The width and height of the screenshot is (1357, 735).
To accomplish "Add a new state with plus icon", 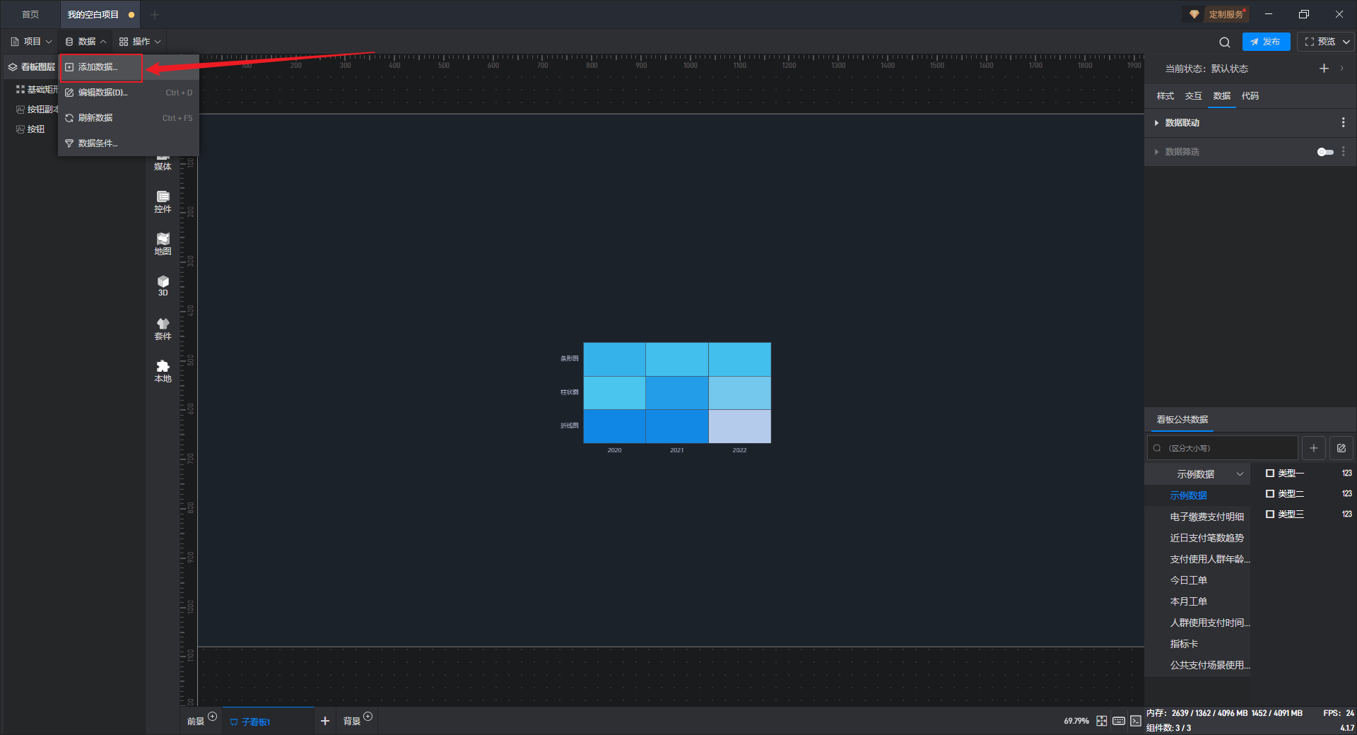I will pyautogui.click(x=1324, y=69).
